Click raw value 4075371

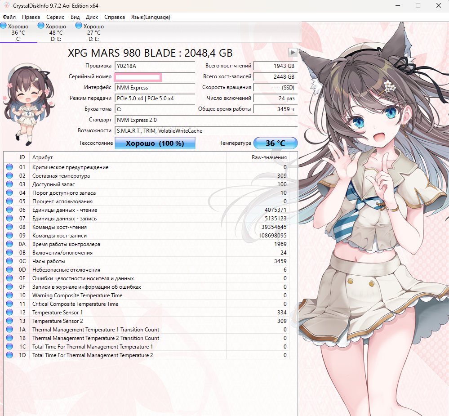coord(276,210)
